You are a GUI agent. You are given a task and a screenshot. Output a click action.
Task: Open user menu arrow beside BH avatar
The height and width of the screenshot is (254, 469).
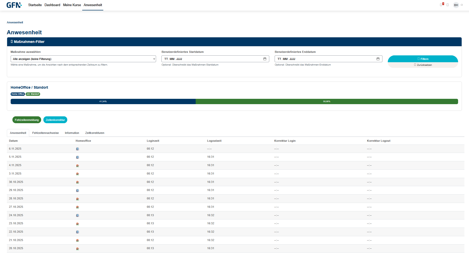[462, 5]
